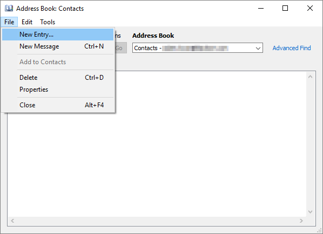Screen dimensions: 323x234
Task: Click the vertical scrollbar up arrow
Action: pyautogui.click(x=310, y=77)
